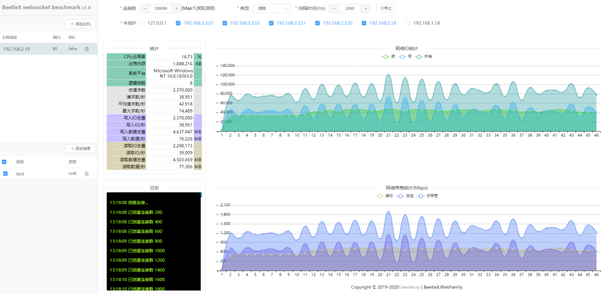This screenshot has height=294, width=604.
Task: Click the 读取IO/秒 value 39,009
Action: tap(186, 152)
